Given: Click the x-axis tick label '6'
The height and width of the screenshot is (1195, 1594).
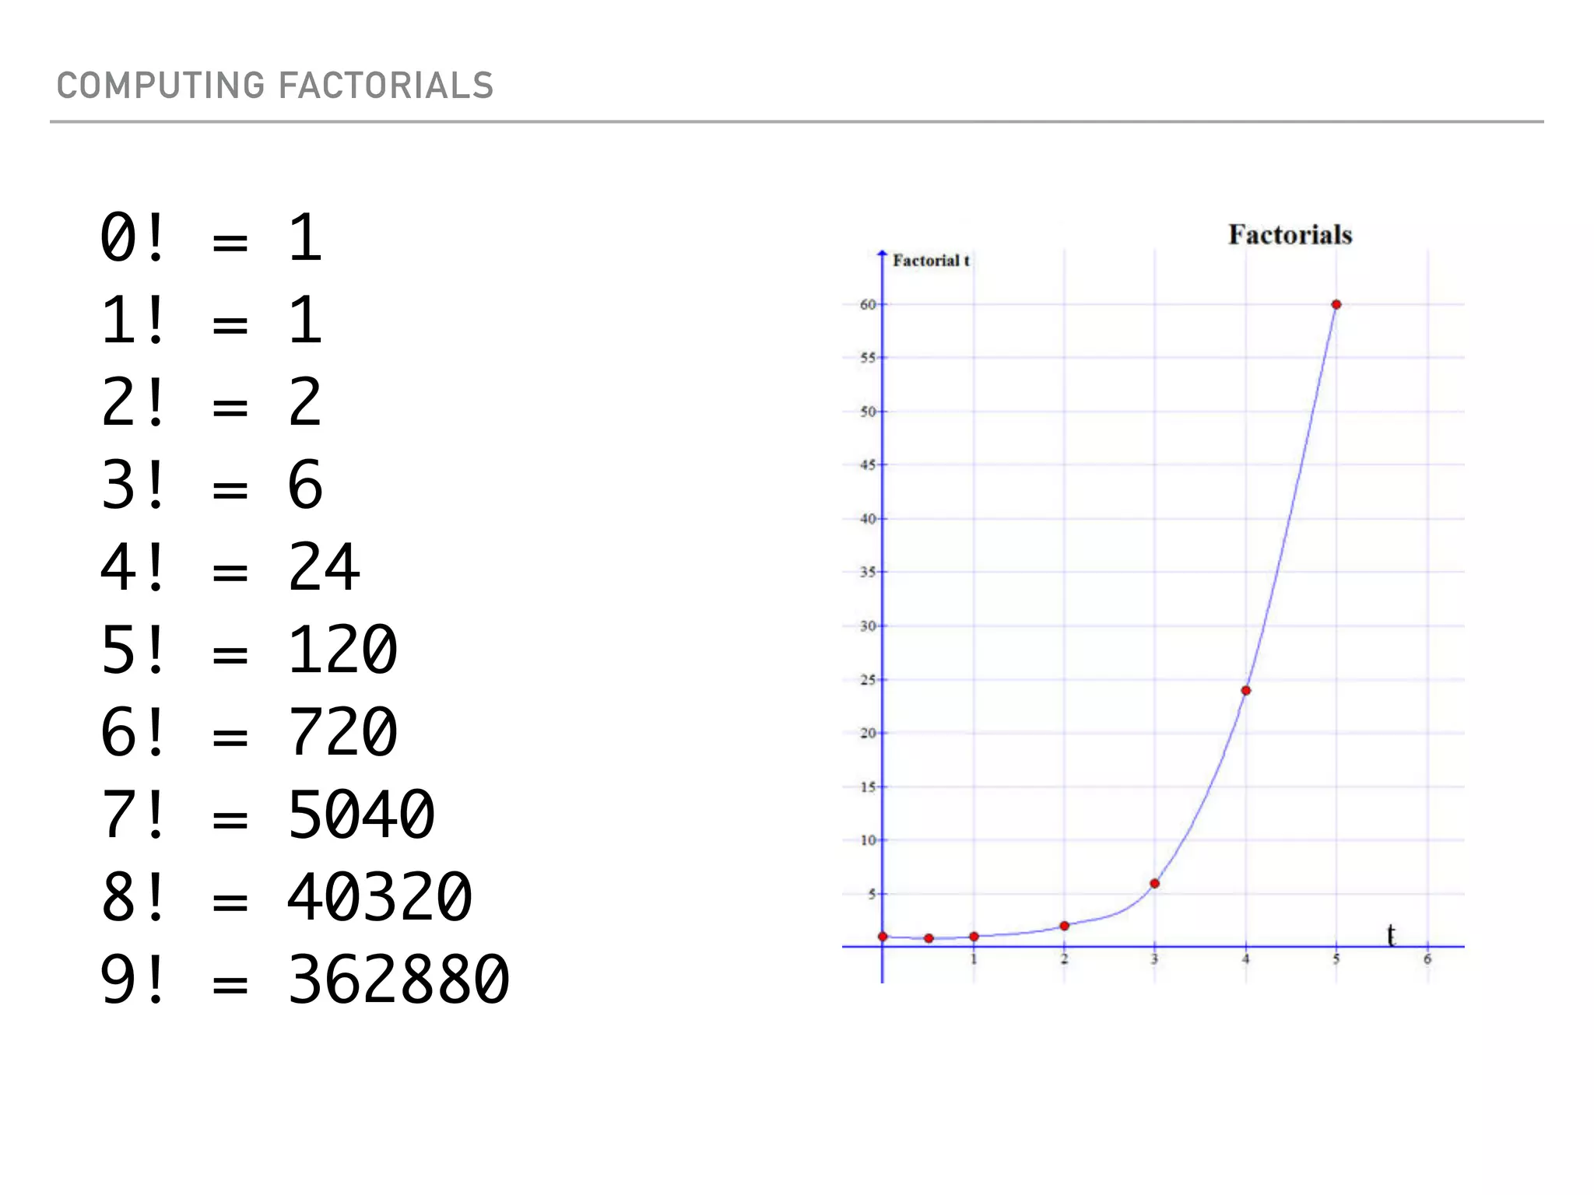Looking at the screenshot, I should (x=1427, y=959).
